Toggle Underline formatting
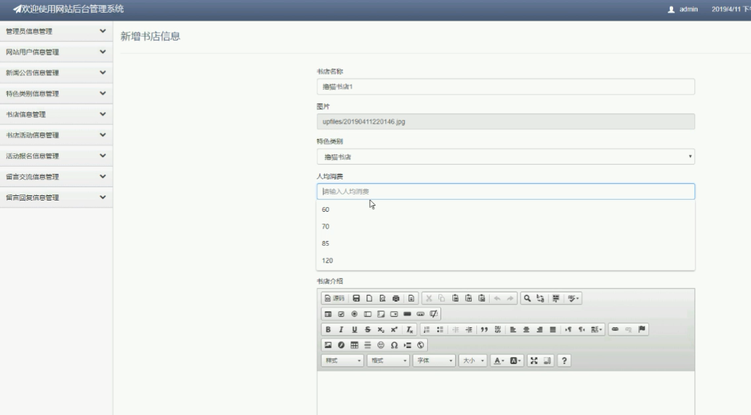This screenshot has width=751, height=415. pos(355,329)
